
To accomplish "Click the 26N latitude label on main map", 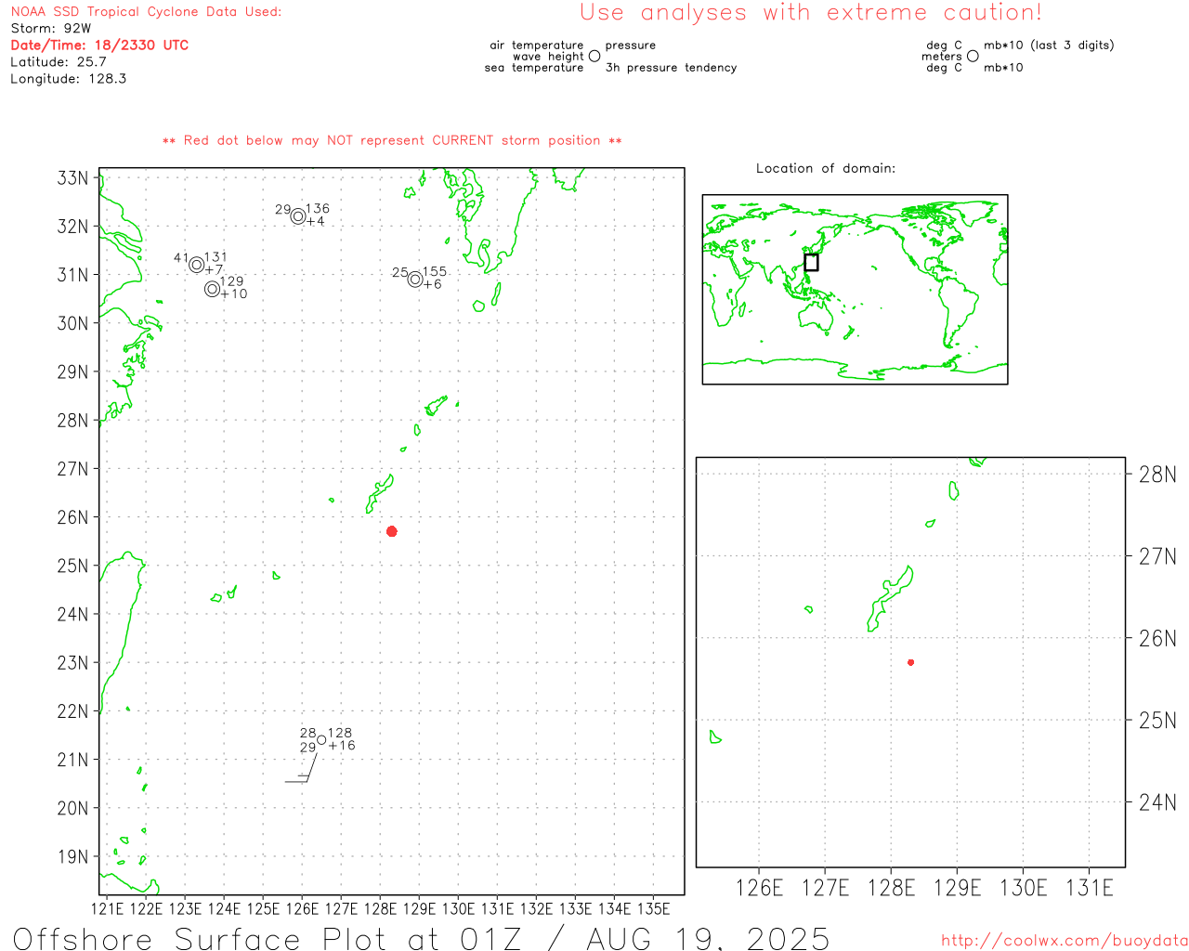I will tap(73, 517).
